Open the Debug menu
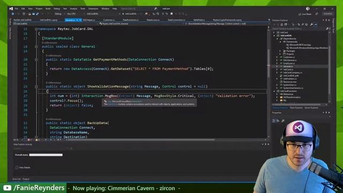 (x=57, y=9)
